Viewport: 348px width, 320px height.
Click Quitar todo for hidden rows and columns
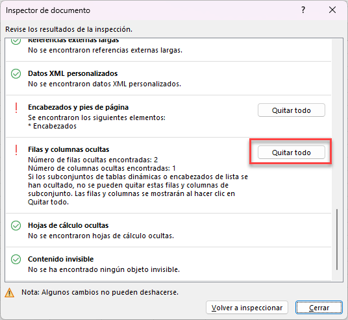point(291,153)
